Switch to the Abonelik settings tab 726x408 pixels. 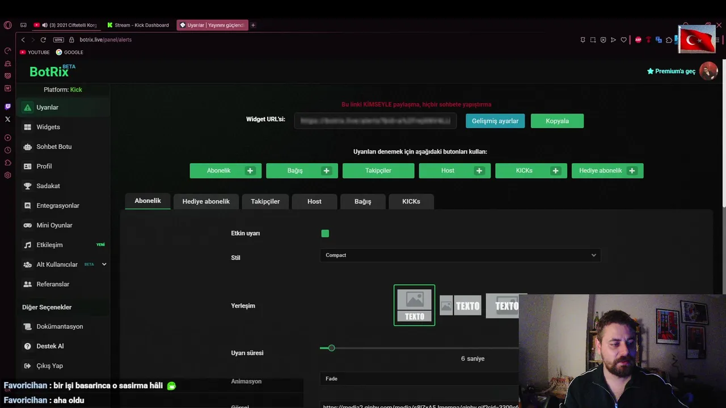pyautogui.click(x=147, y=201)
